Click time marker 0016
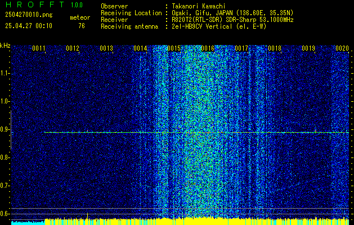The width and height of the screenshot is (354, 225). pyautogui.click(x=208, y=48)
